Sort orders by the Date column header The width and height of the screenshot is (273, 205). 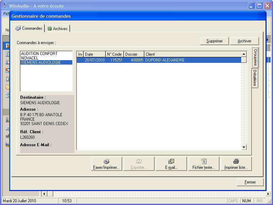94,54
